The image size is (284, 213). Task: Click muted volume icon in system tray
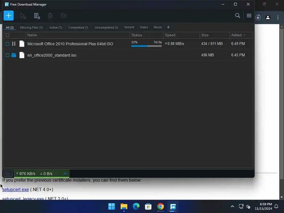click(x=248, y=206)
